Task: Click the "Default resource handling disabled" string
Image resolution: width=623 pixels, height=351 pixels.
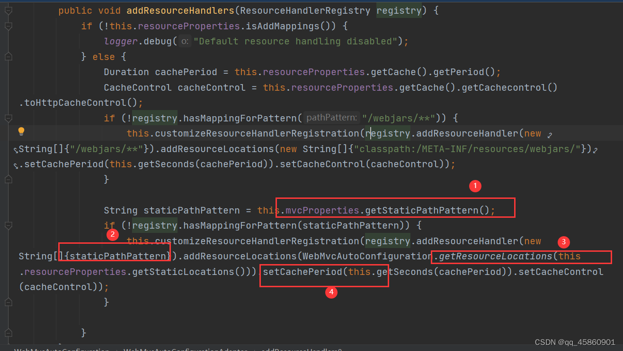Action: (296, 41)
